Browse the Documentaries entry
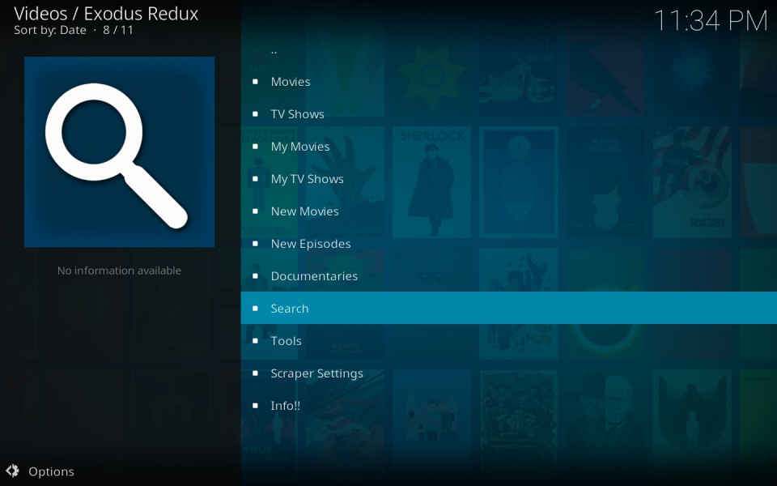Screen dimensions: 777x486 [x=509, y=275]
